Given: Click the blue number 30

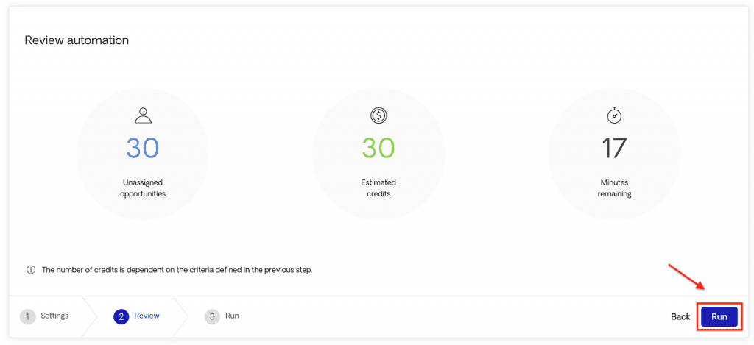Looking at the screenshot, I should click(143, 149).
